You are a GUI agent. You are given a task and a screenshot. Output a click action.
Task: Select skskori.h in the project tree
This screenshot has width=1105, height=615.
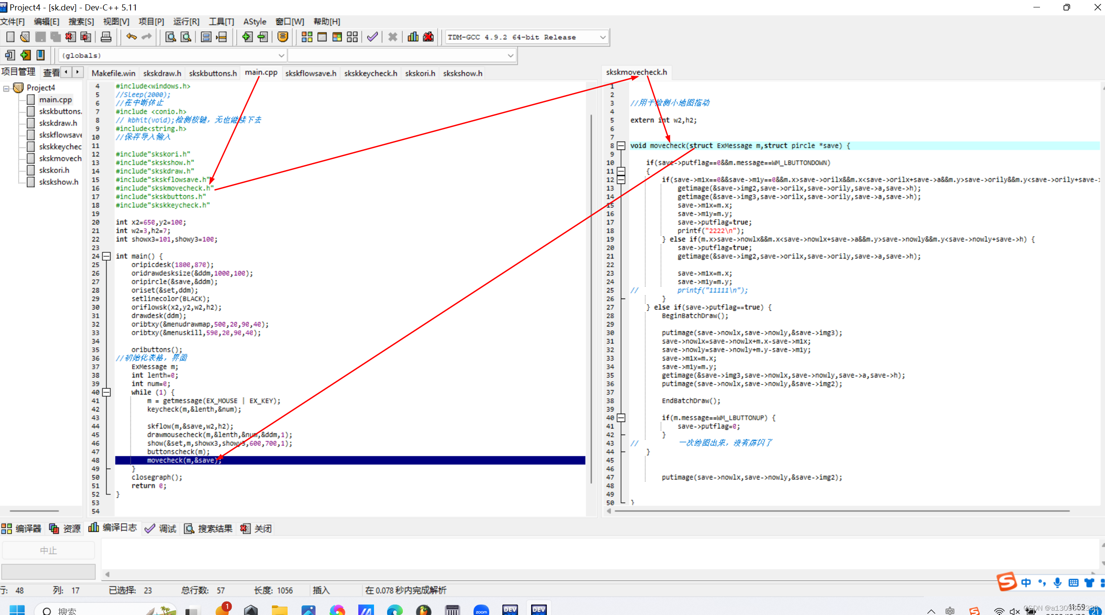pyautogui.click(x=54, y=170)
